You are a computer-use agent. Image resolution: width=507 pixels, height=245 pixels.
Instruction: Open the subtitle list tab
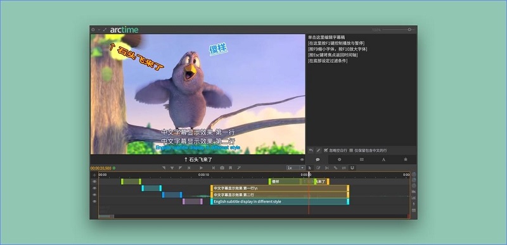point(361,160)
